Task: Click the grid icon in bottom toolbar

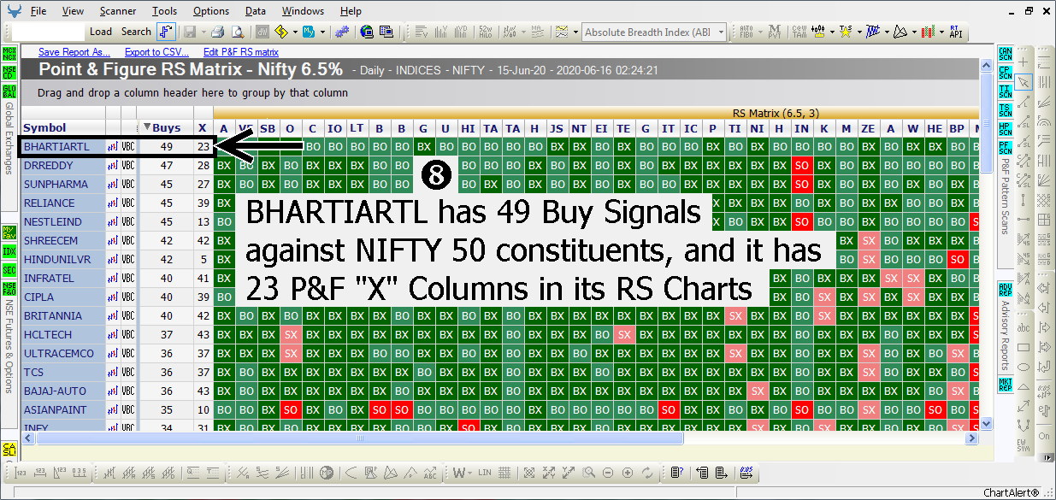Action: click(x=504, y=471)
